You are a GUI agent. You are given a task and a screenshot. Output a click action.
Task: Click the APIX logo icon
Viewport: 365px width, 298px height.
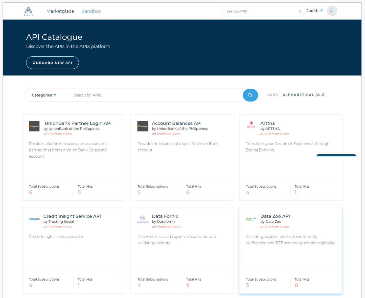[28, 11]
